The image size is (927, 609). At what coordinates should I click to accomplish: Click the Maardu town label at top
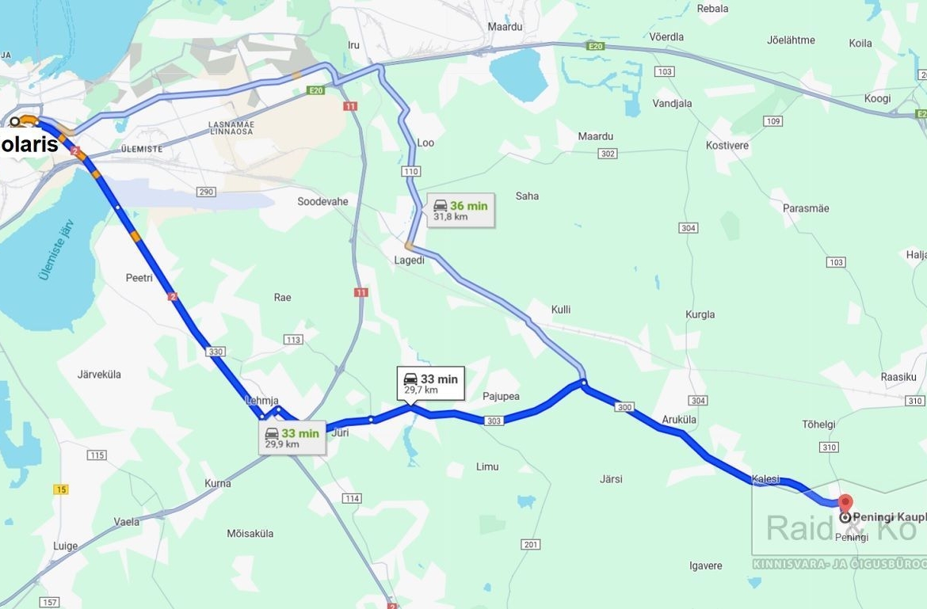pyautogui.click(x=505, y=27)
